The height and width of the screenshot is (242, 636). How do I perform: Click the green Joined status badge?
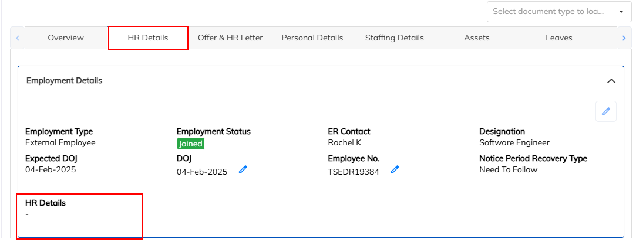point(190,144)
